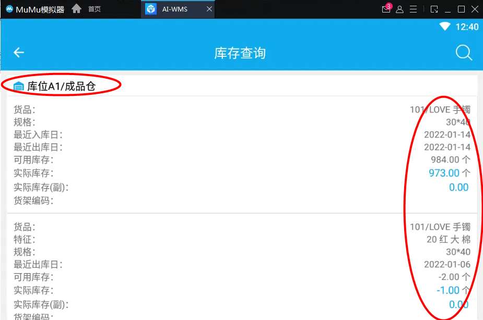Open first 101/LOVE 手镯 inventory record

click(x=242, y=155)
